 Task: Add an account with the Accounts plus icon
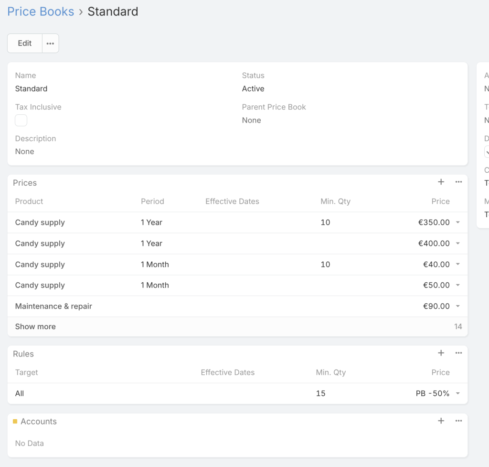tap(441, 421)
